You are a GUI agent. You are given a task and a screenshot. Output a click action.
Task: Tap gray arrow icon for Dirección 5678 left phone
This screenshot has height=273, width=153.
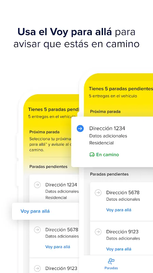[x=37, y=230]
